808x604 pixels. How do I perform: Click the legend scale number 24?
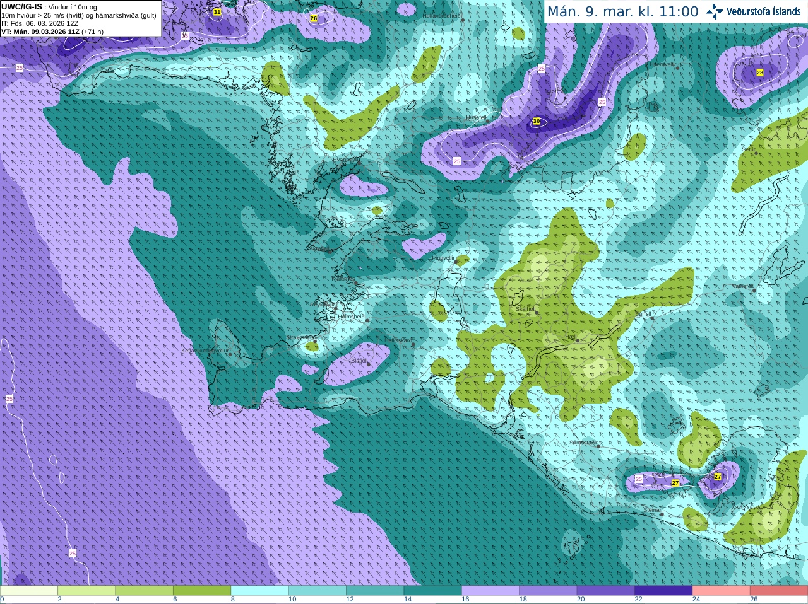pyautogui.click(x=696, y=600)
